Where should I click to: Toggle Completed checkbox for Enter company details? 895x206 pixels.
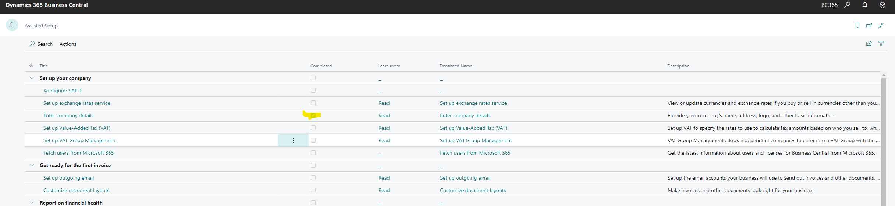pyautogui.click(x=313, y=115)
